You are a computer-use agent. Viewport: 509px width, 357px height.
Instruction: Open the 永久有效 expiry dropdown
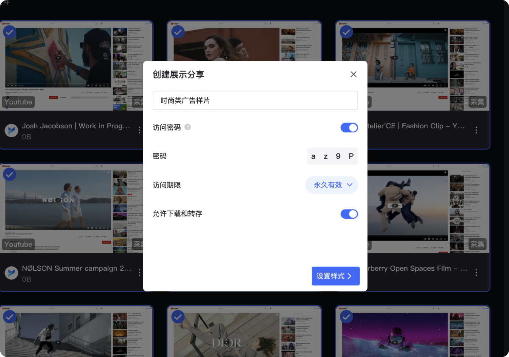click(x=332, y=185)
